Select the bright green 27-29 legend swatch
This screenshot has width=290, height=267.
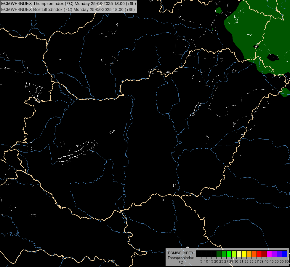click(229, 254)
